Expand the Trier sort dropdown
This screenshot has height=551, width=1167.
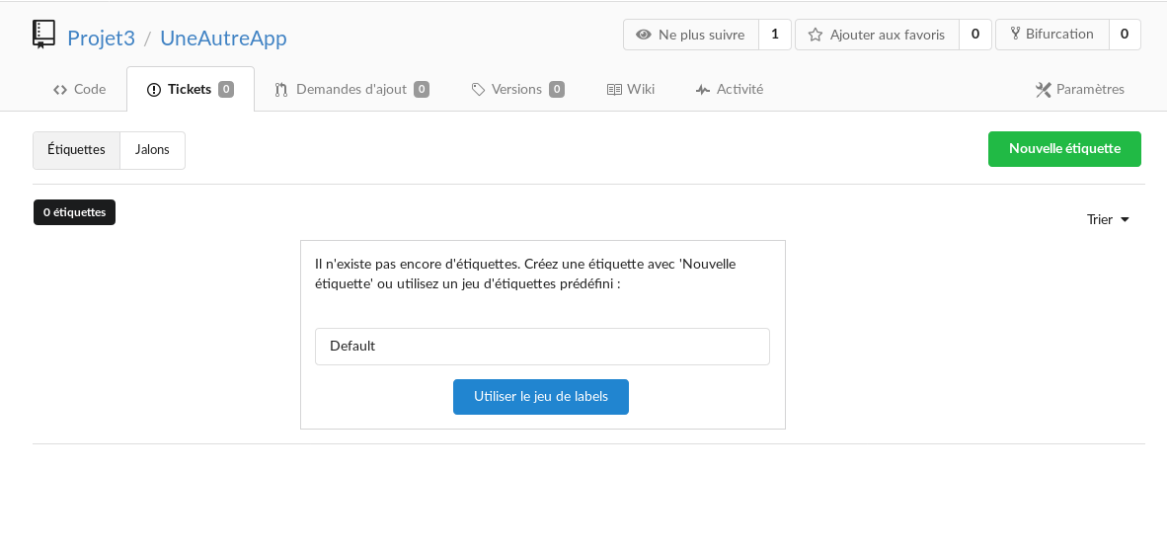(1108, 219)
